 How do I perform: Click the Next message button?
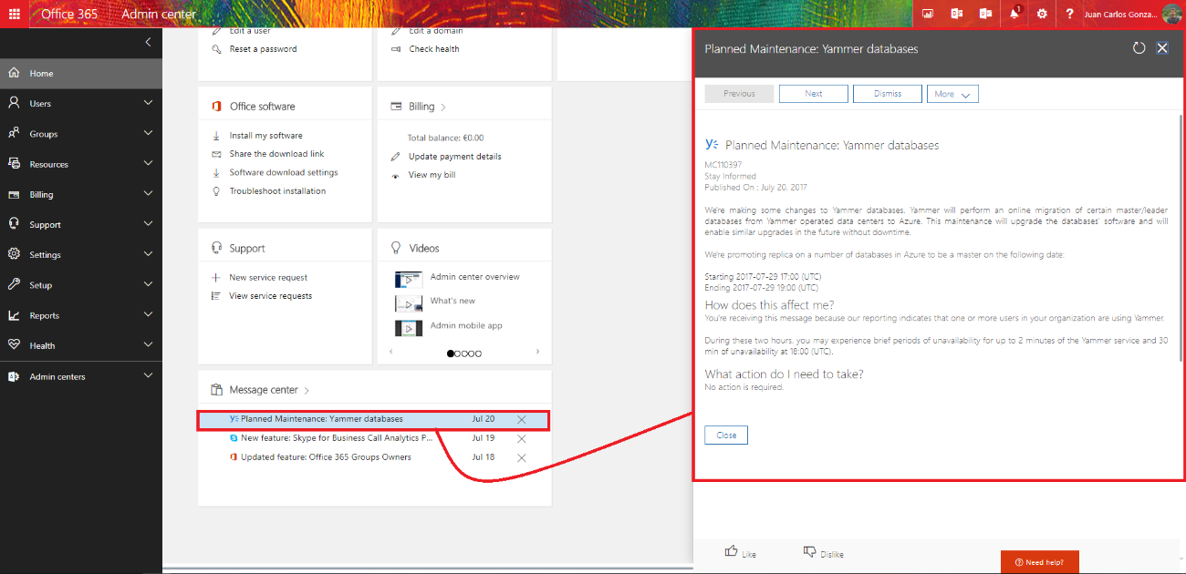click(813, 94)
